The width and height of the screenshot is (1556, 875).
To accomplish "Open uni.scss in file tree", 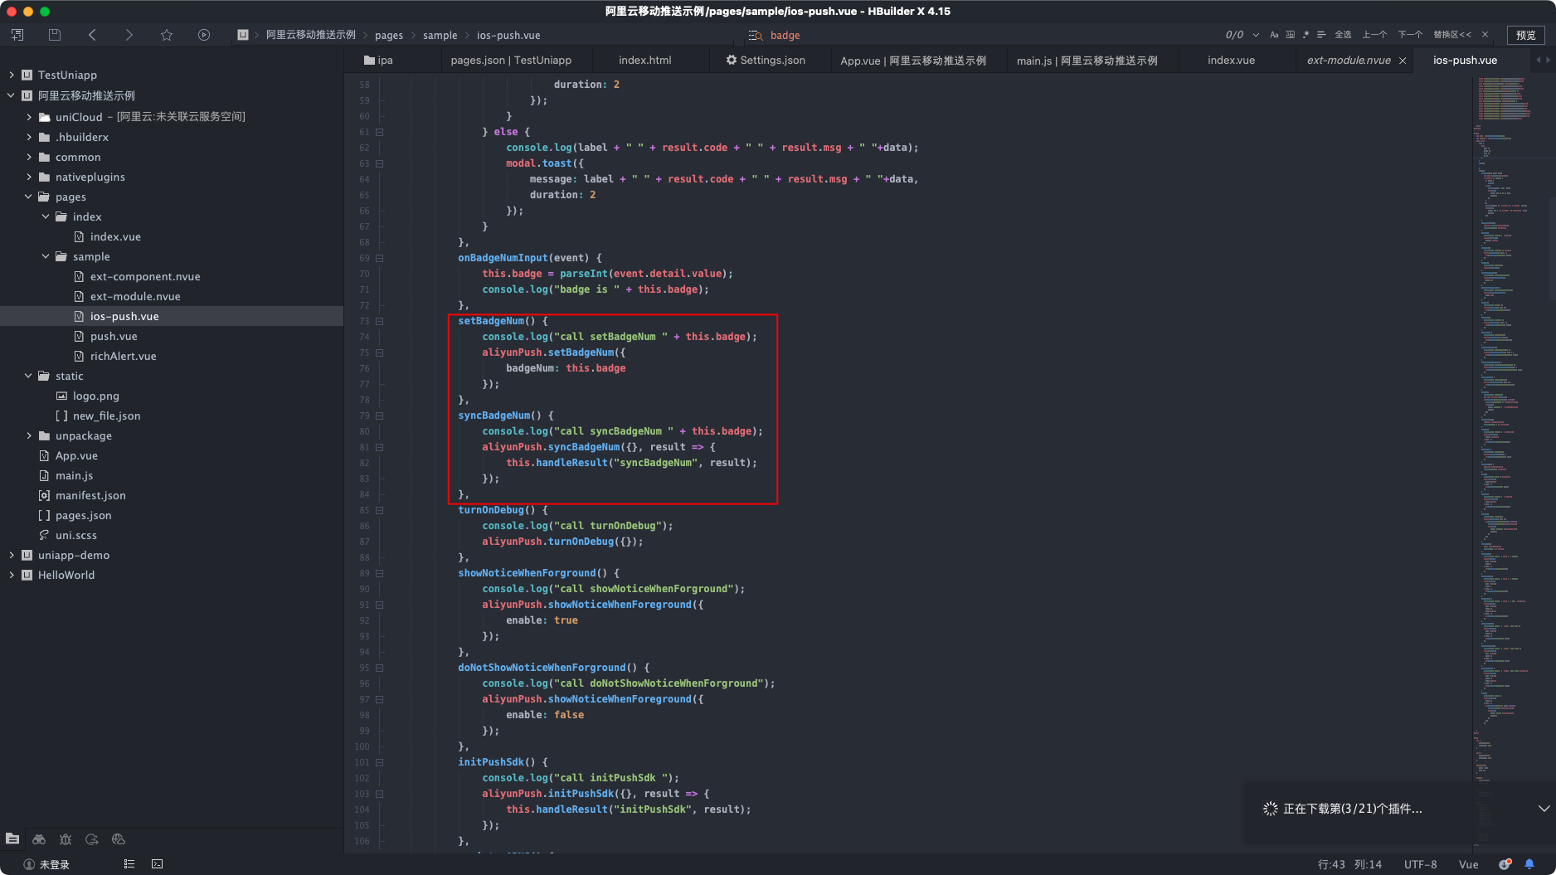I will pyautogui.click(x=76, y=535).
